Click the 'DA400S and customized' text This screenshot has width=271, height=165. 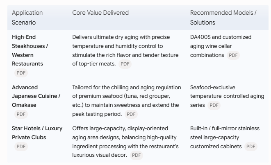coord(221,37)
